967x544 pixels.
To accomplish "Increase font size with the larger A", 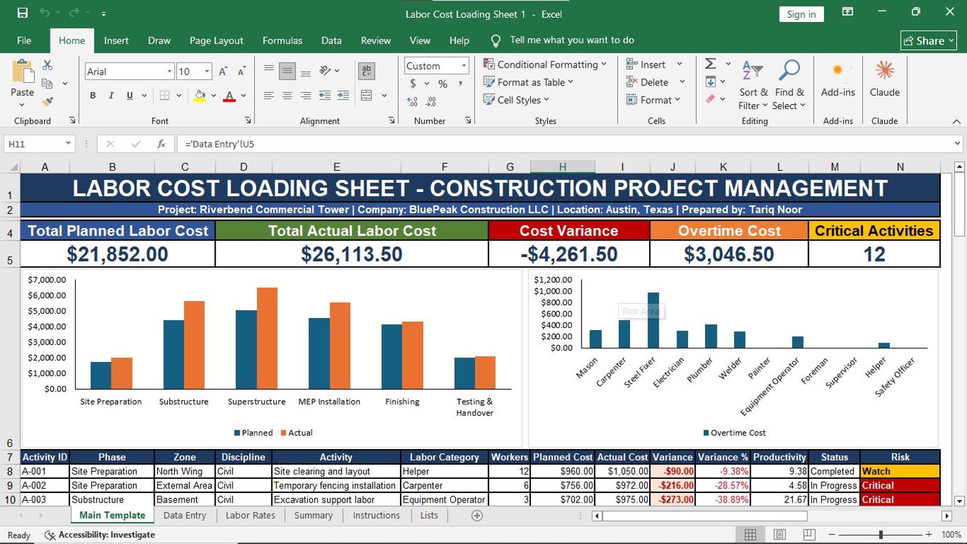I will (x=223, y=71).
